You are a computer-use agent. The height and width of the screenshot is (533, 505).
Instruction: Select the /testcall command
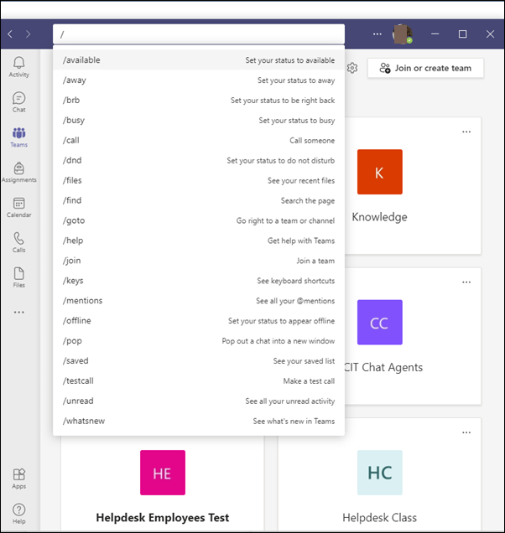[199, 381]
